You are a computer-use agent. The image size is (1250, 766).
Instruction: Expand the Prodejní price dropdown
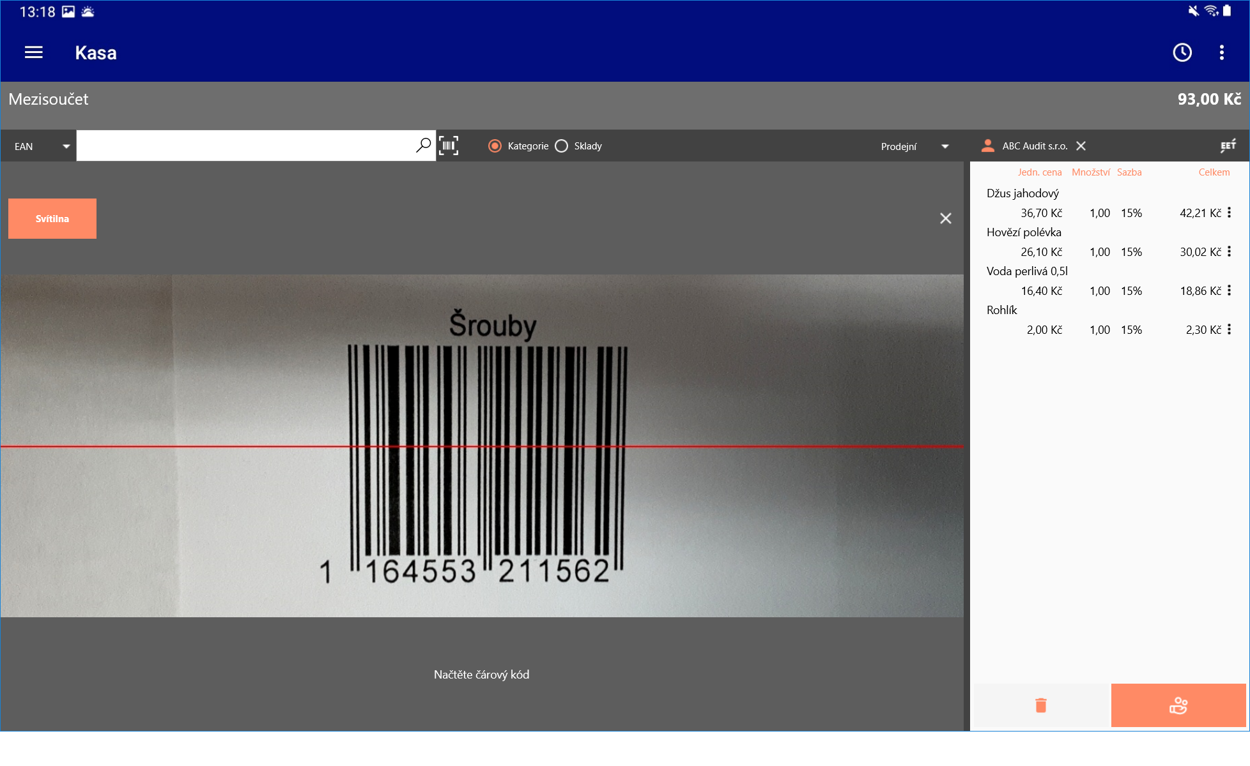click(x=914, y=146)
